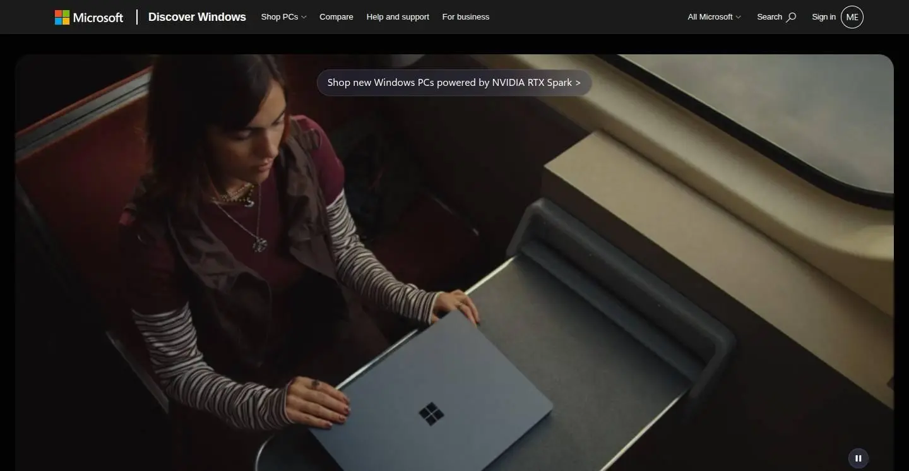Open the Shop PCs menu
Viewport: 909px width, 471px height.
[x=283, y=17]
